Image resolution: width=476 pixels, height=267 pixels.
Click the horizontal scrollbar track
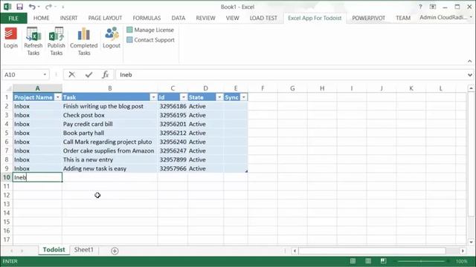pos(372,251)
